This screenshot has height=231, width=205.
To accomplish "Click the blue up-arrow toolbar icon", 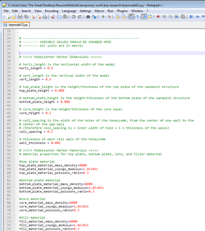I will [197, 17].
